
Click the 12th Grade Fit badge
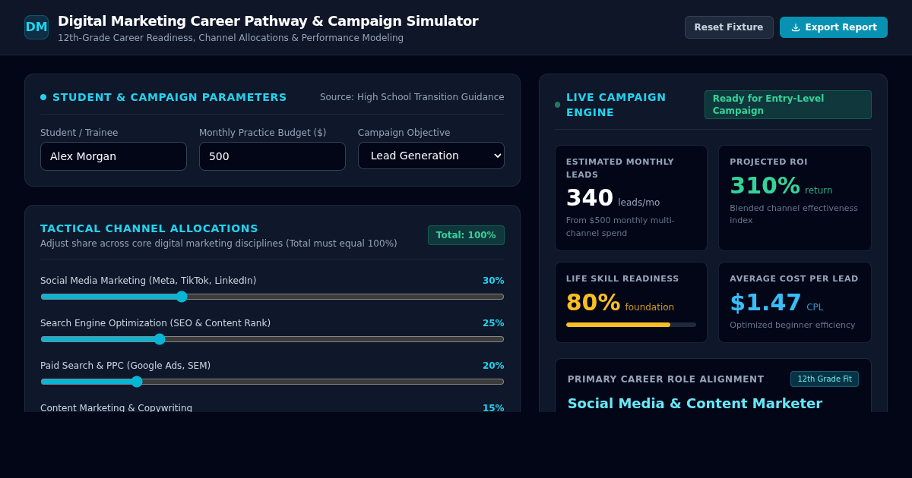tap(825, 379)
